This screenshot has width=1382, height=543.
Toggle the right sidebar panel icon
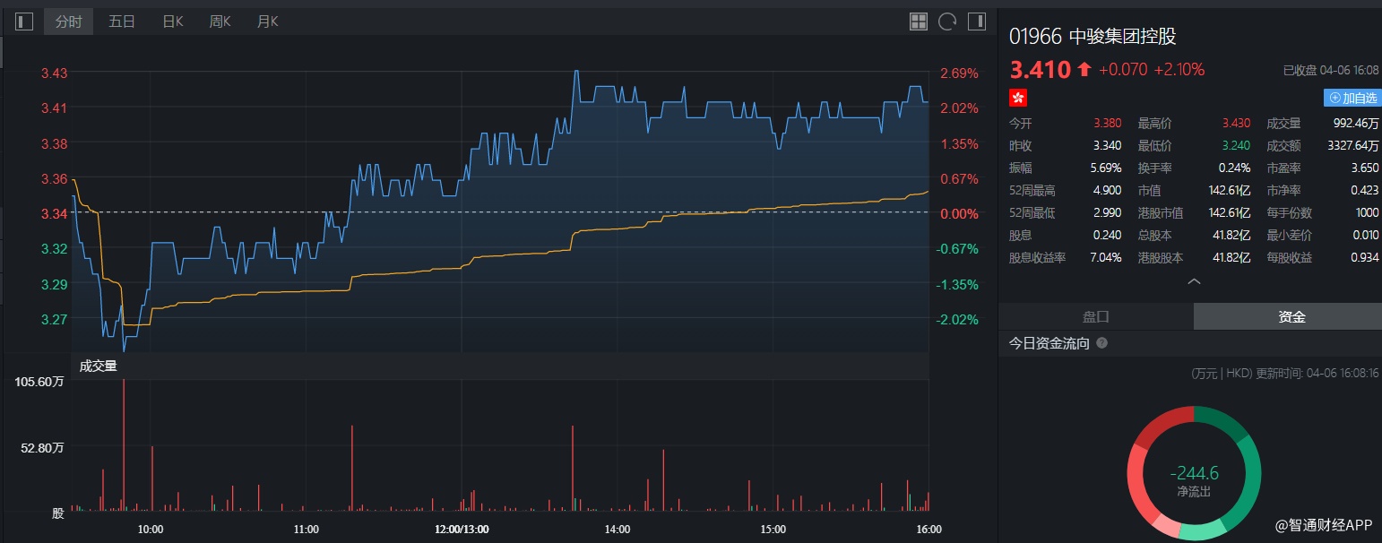coord(977,22)
